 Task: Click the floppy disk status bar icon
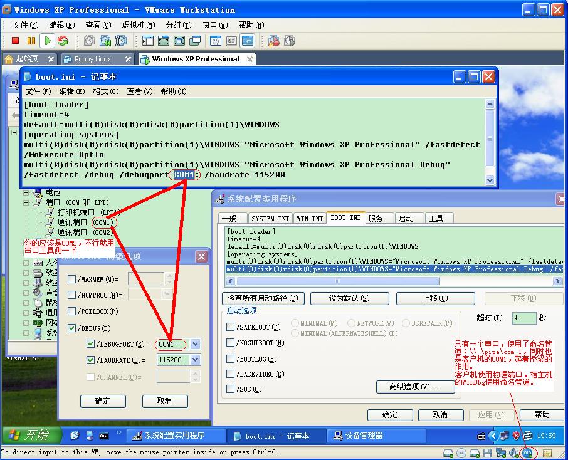click(x=487, y=453)
